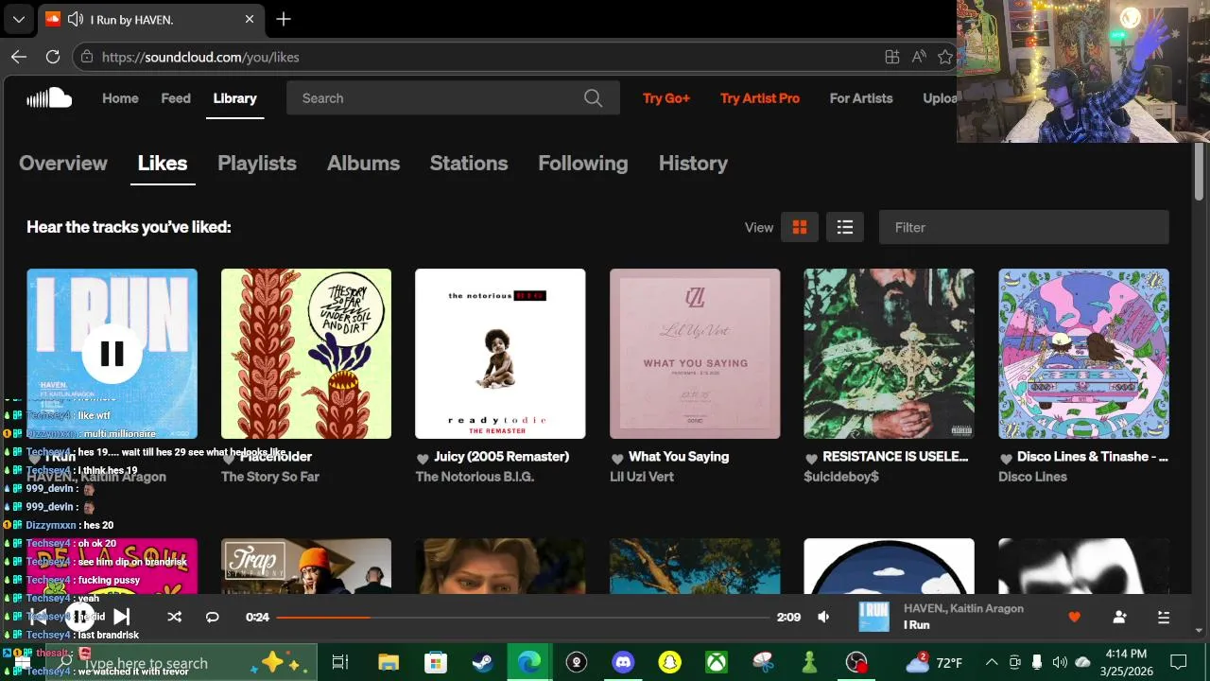Switch to the Following tab
The width and height of the screenshot is (1210, 681).
(x=583, y=163)
